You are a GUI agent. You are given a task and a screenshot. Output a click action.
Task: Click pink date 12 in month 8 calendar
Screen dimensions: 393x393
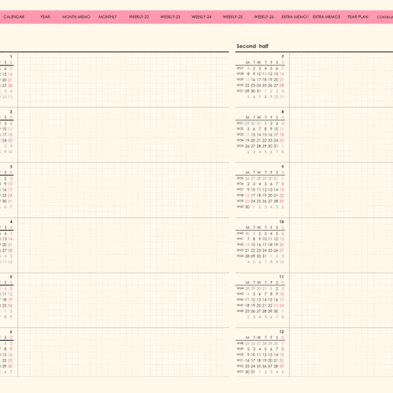(x=247, y=135)
